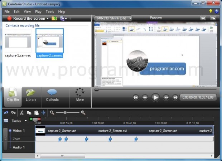Image resolution: width=222 pixels, height=161 pixels.
Task: Click the preview playback scrubber handle
Action: point(96,90)
